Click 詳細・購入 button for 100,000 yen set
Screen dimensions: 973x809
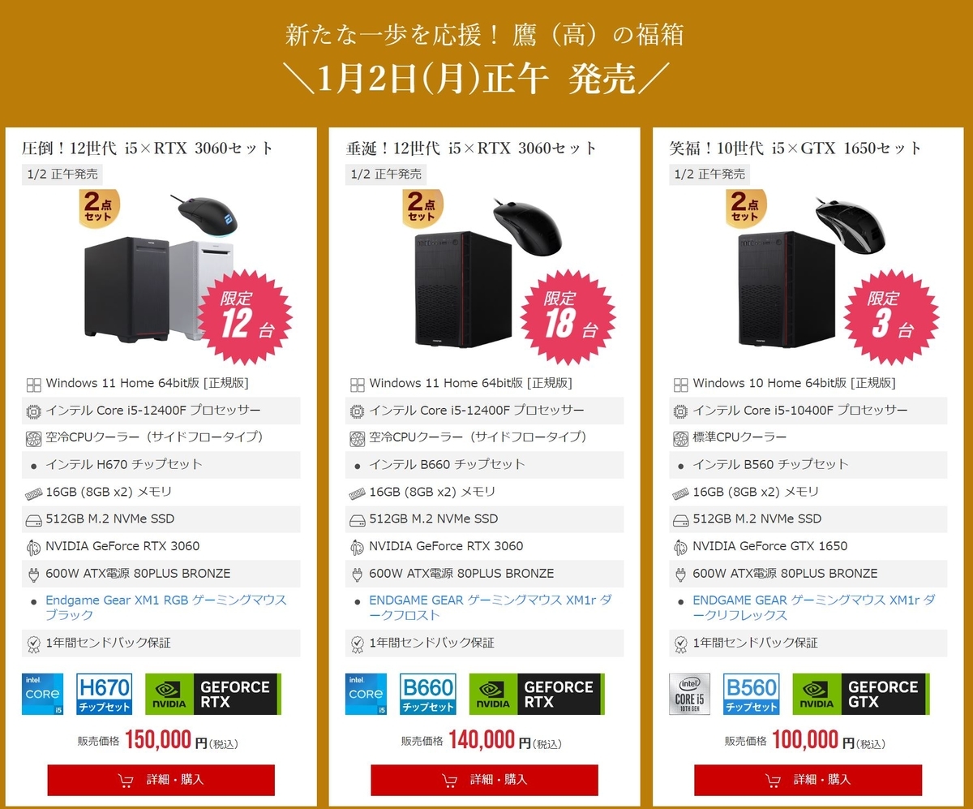click(x=808, y=780)
